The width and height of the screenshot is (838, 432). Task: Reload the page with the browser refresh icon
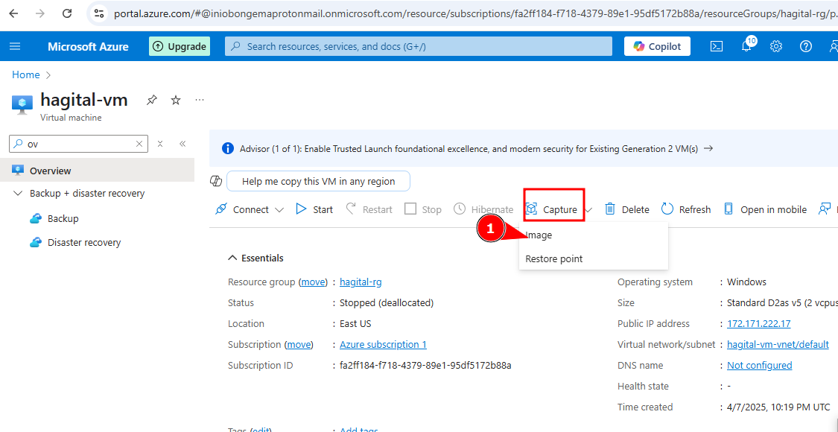pos(67,13)
